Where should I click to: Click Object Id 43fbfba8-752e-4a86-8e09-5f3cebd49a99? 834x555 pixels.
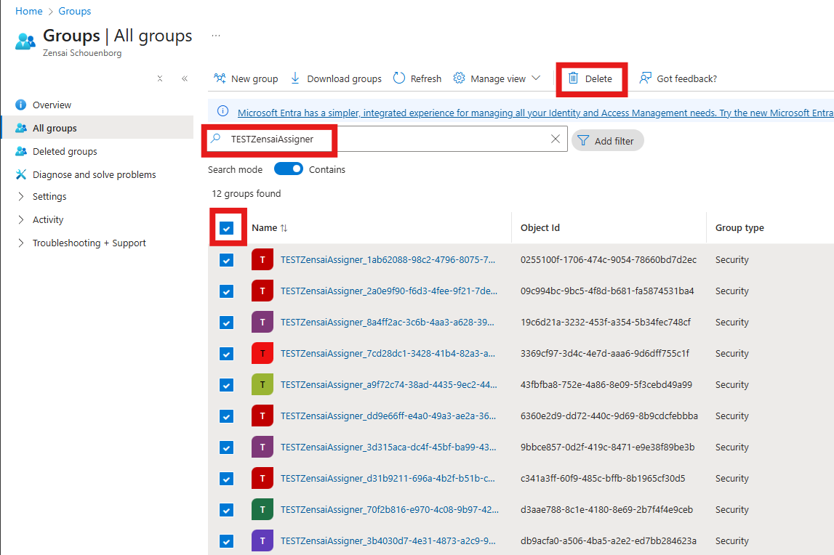pos(606,384)
